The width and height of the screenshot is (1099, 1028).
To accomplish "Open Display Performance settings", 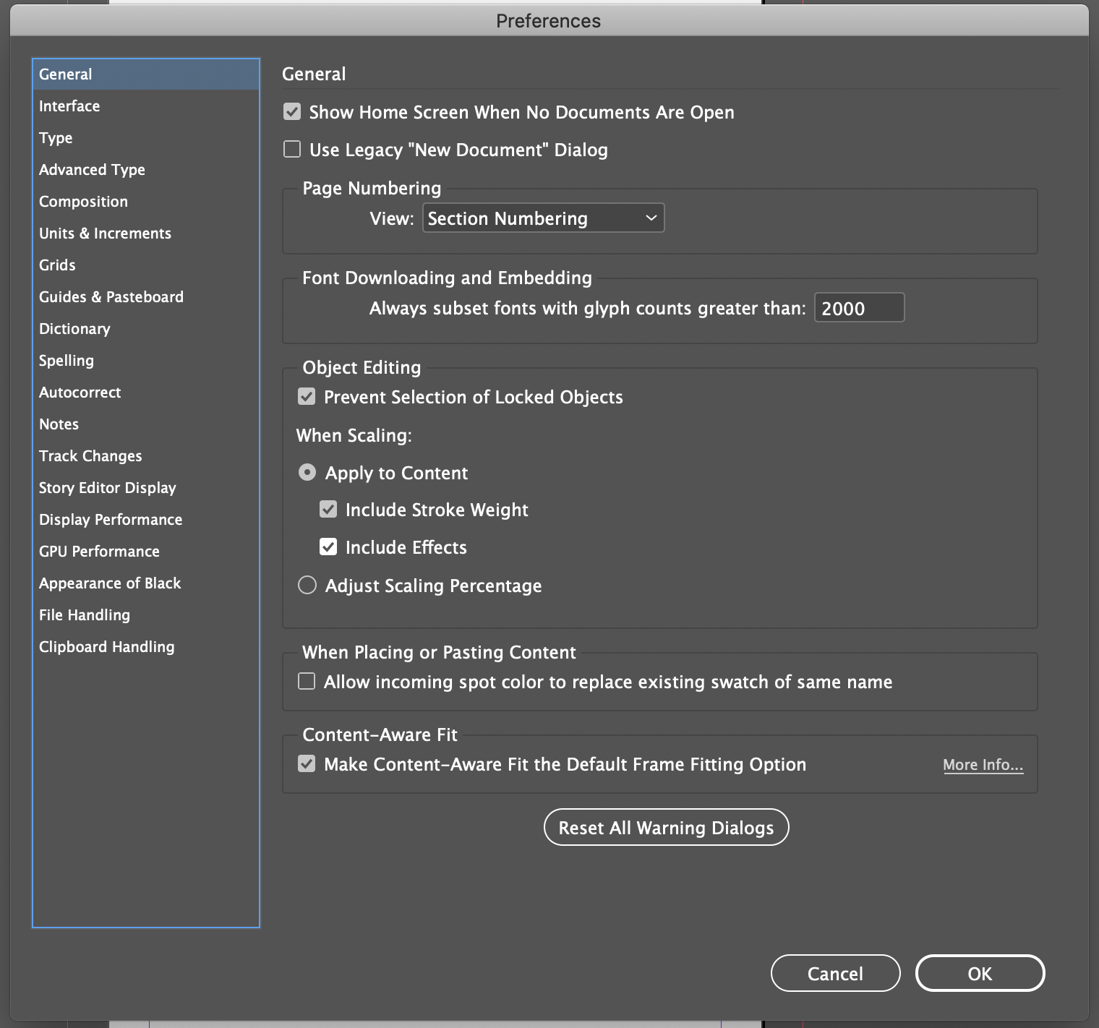I will 110,519.
